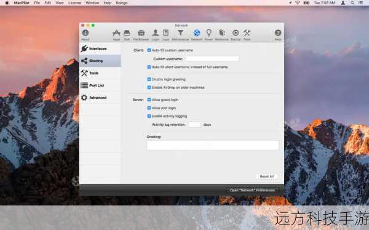Toggle Enable activity logging checkbox
Viewport: 369px width, 230px height.
pyautogui.click(x=149, y=116)
